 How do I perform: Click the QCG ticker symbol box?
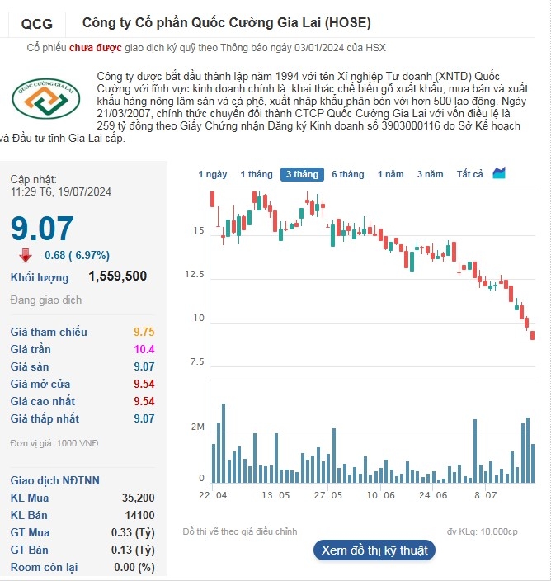37,23
